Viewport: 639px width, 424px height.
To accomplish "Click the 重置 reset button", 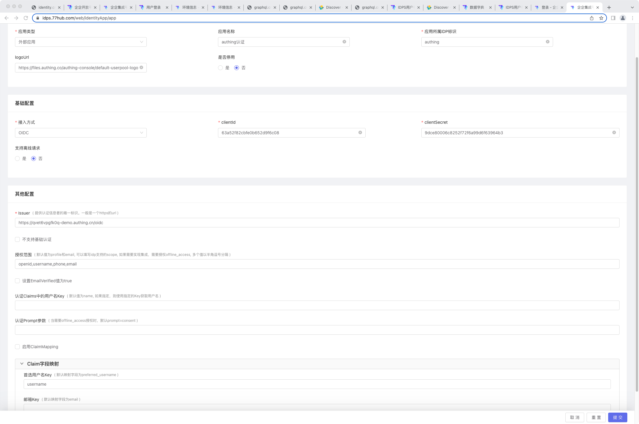I will pos(596,417).
